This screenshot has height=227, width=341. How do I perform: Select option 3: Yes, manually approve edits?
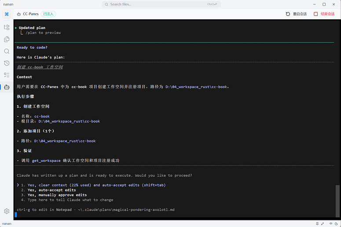54,195
